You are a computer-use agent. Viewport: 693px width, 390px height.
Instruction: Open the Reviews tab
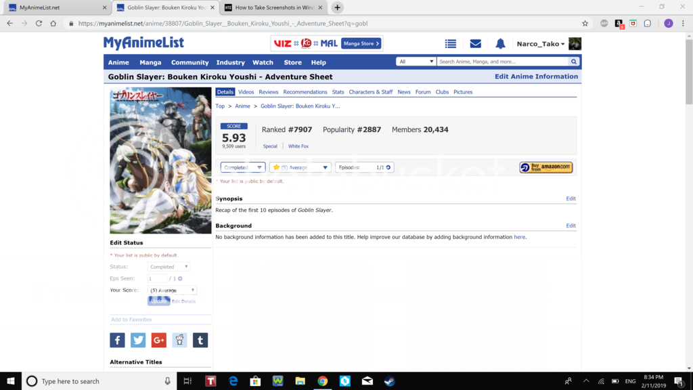coord(269,92)
